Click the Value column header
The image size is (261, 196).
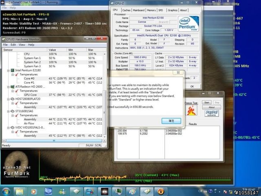coord(57,50)
